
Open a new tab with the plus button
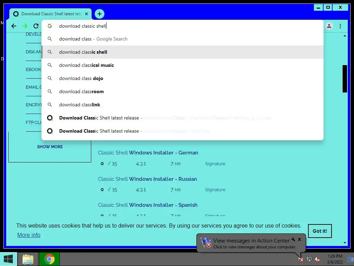pos(100,14)
